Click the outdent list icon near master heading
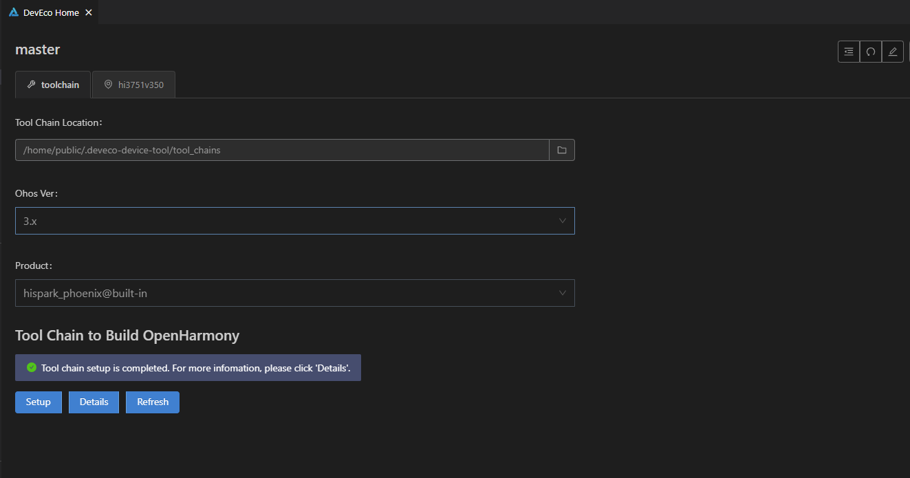910x478 pixels. [x=849, y=52]
